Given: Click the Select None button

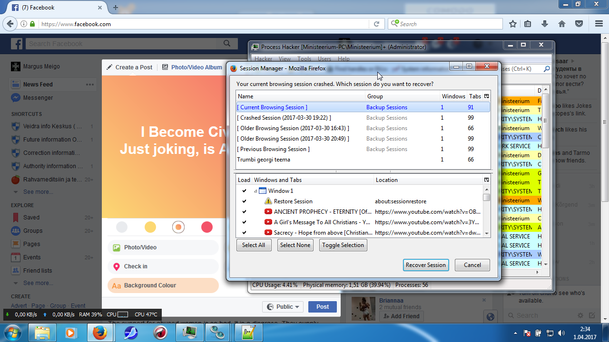Looking at the screenshot, I should click(x=295, y=245).
